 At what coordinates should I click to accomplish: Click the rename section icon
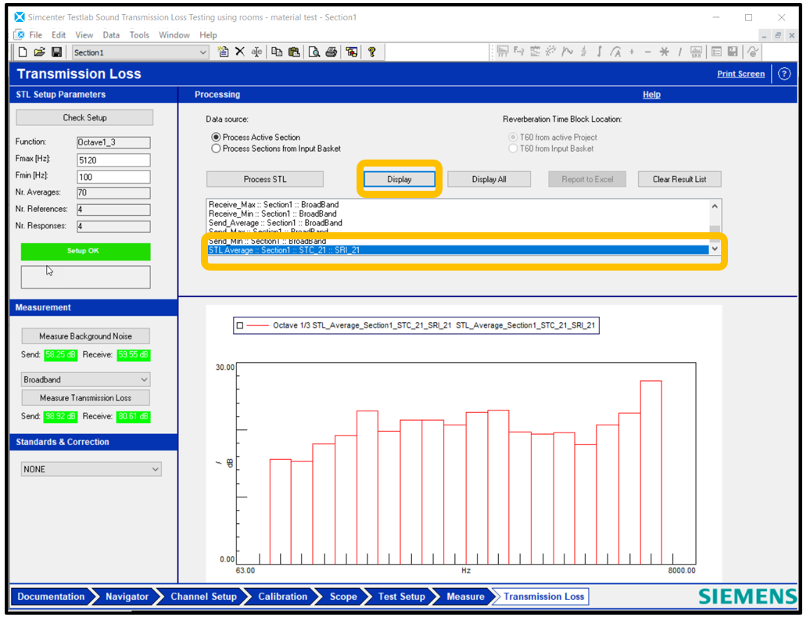click(x=256, y=52)
